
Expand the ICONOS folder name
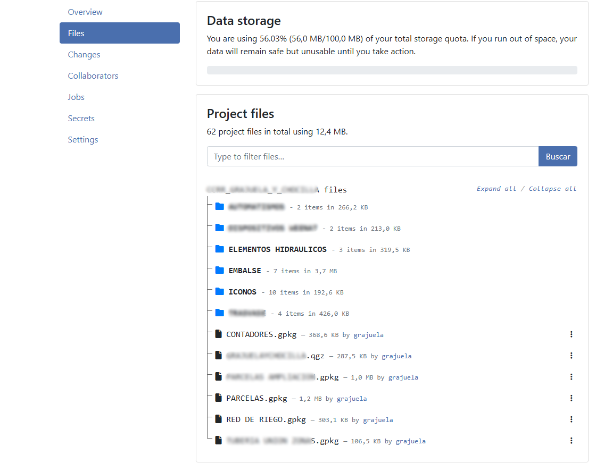[243, 292]
